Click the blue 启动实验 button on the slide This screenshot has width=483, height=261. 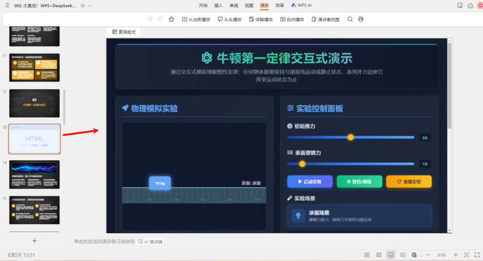coord(309,181)
